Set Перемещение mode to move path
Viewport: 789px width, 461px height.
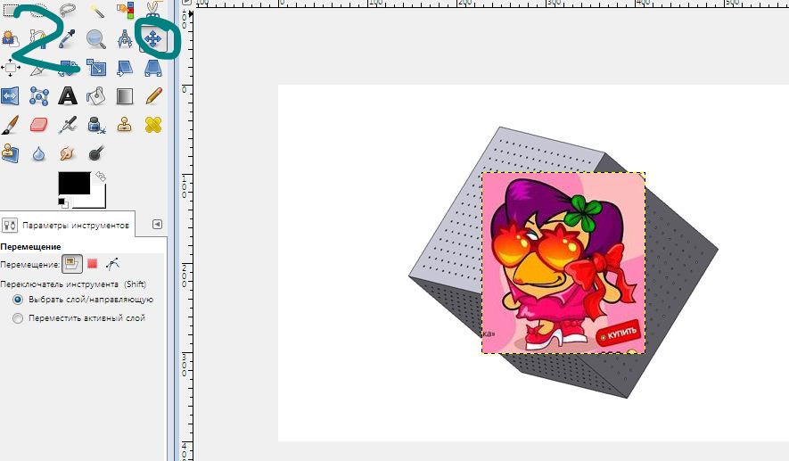tap(112, 264)
